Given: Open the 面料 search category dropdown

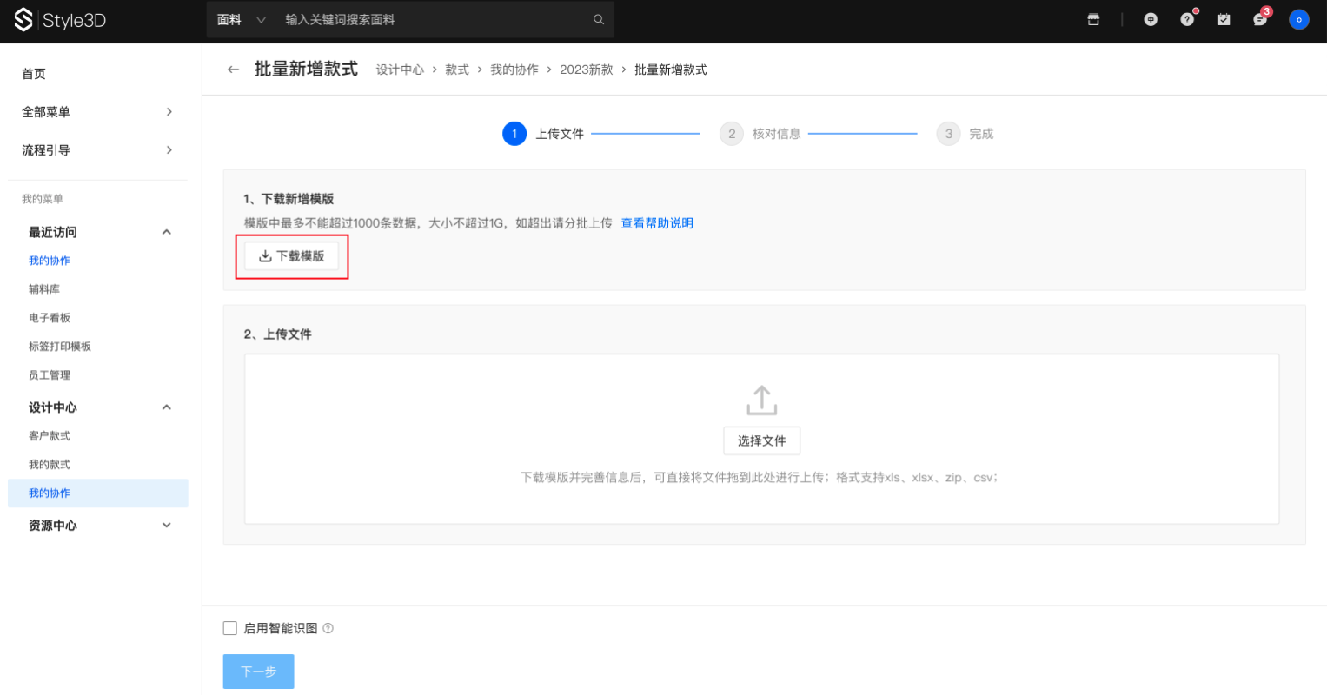Looking at the screenshot, I should (241, 19).
